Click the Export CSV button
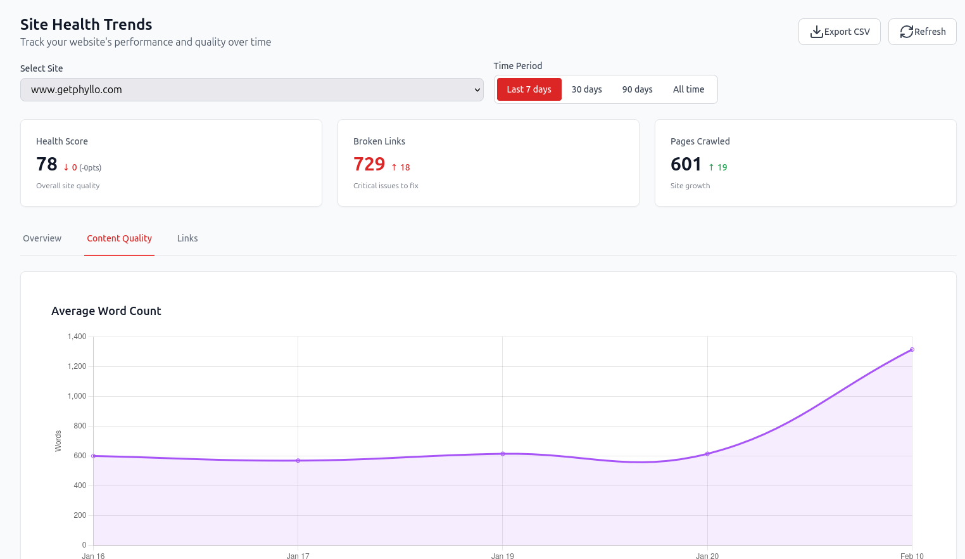This screenshot has width=965, height=559. (x=840, y=31)
